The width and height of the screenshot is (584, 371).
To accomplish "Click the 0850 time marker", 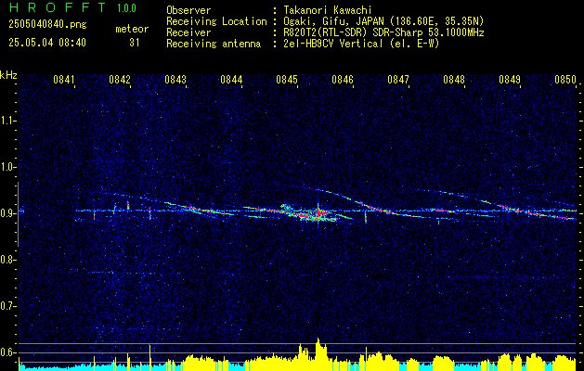I will pos(565,80).
